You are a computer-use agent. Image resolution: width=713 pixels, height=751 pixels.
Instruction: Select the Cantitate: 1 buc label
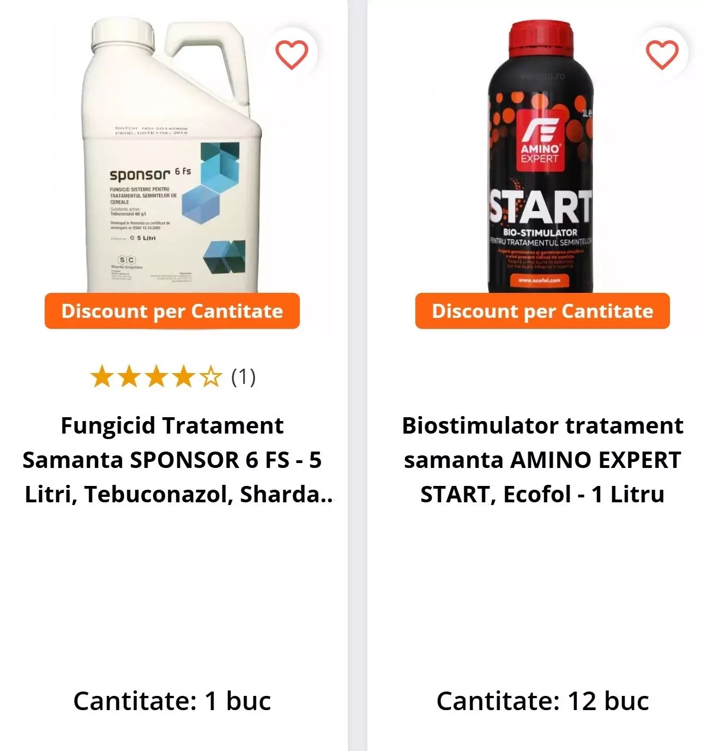172,701
